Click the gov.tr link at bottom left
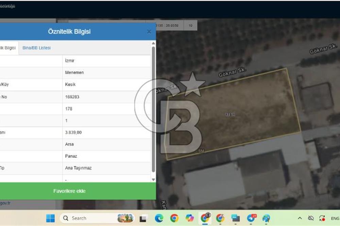The width and height of the screenshot is (340, 226). click(5, 203)
